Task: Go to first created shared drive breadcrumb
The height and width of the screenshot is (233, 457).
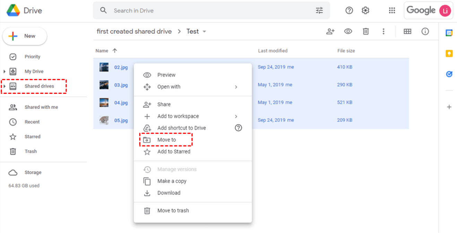Action: pyautogui.click(x=134, y=32)
